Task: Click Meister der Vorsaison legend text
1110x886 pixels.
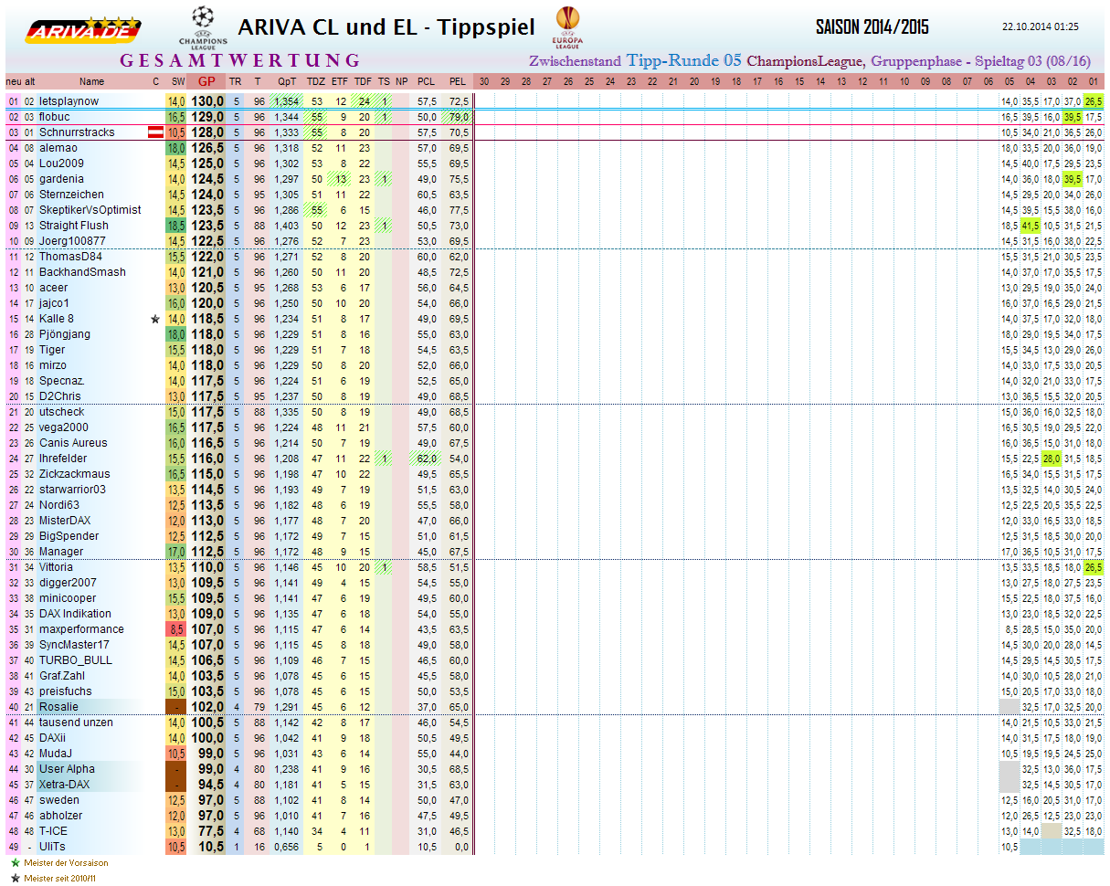Action: pos(66,862)
